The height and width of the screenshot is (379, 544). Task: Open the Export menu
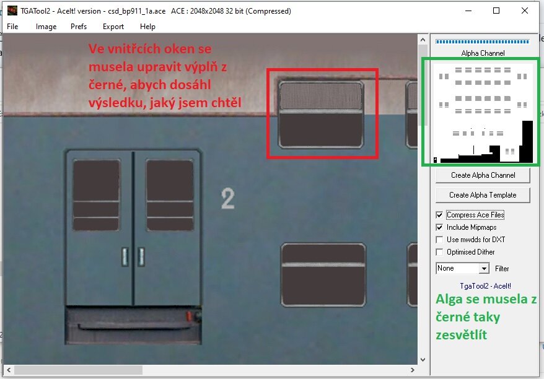pyautogui.click(x=113, y=27)
